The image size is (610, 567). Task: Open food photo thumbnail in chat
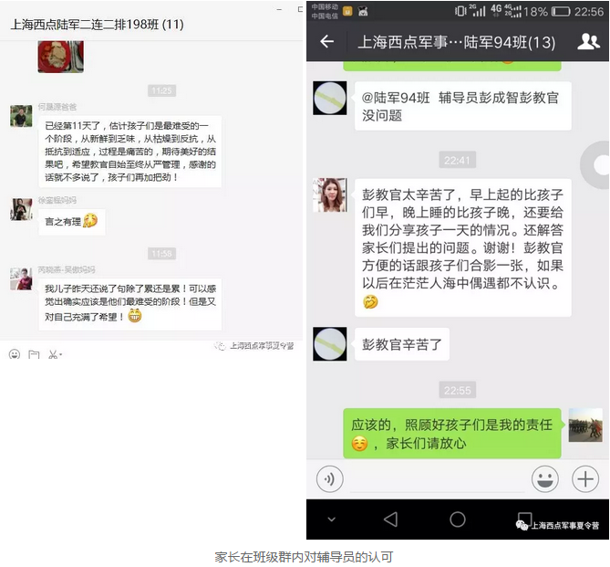coord(61,57)
